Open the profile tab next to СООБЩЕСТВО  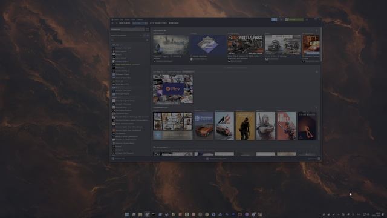(174, 23)
